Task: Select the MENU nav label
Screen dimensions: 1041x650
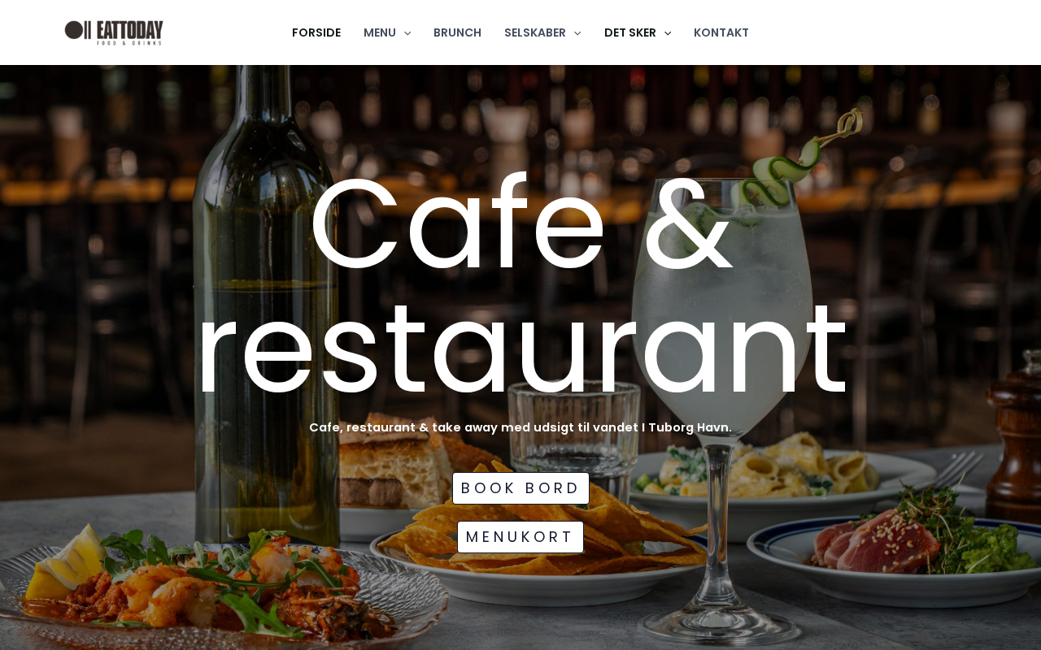Action: (x=380, y=32)
